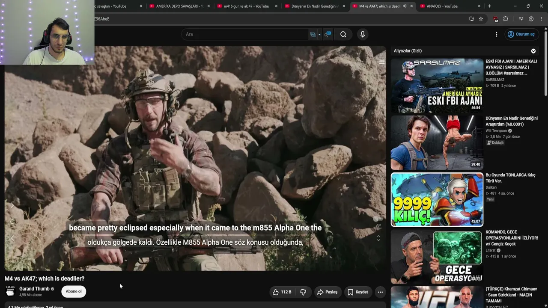Visit the 'SARSILMAZ' channel under first suggestion
The image size is (548, 308).
click(495, 80)
